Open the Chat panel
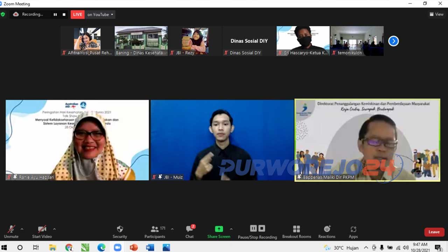Viewport: 448px width, 252px height. tap(190, 232)
